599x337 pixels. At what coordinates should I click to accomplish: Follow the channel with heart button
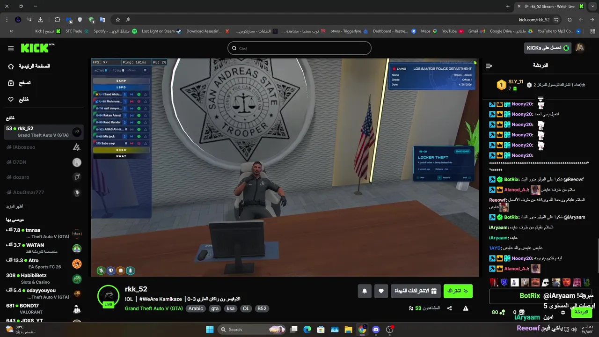pyautogui.click(x=381, y=291)
